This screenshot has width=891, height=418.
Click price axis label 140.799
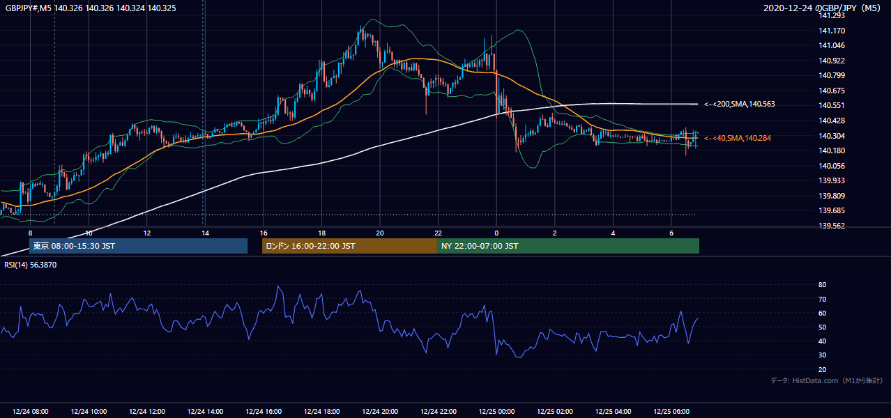pyautogui.click(x=832, y=75)
